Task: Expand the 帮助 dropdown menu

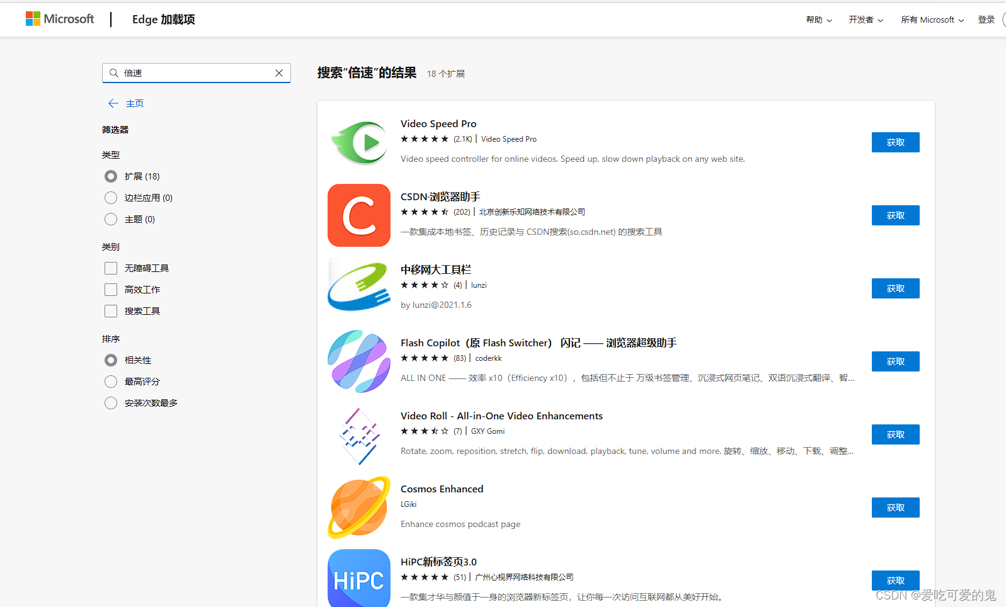Action: tap(819, 20)
